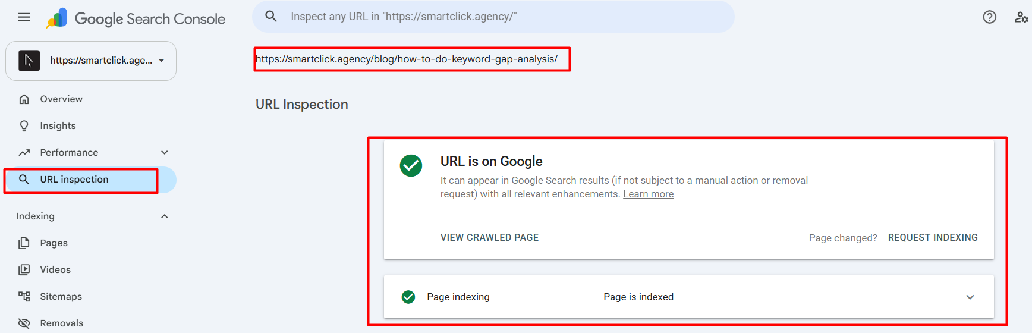The image size is (1032, 333).
Task: Open Insights in sidebar
Action: point(58,126)
